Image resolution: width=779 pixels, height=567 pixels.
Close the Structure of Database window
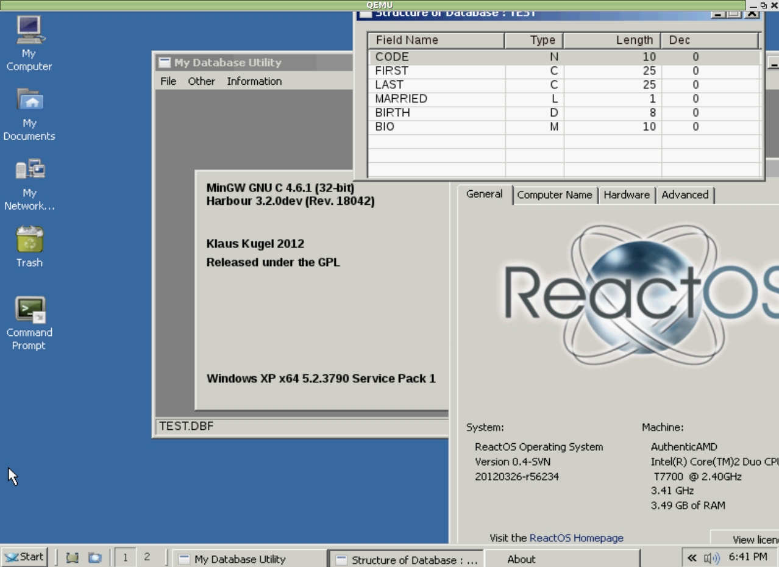coord(753,13)
